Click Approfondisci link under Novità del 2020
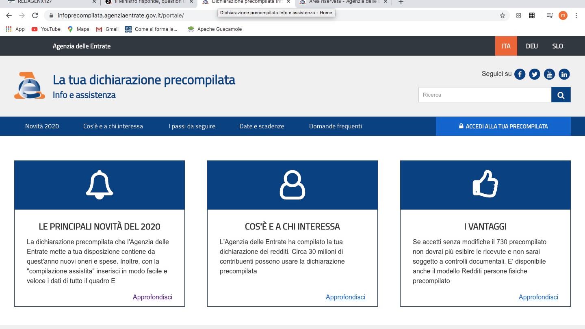Image resolution: width=585 pixels, height=329 pixels. click(152, 297)
